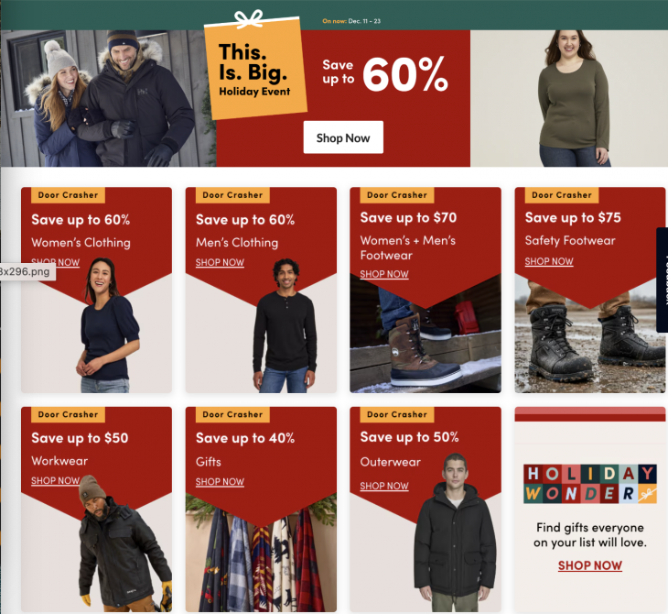
Task: Click the Holiday Wonder colorful logo
Action: pyautogui.click(x=590, y=484)
